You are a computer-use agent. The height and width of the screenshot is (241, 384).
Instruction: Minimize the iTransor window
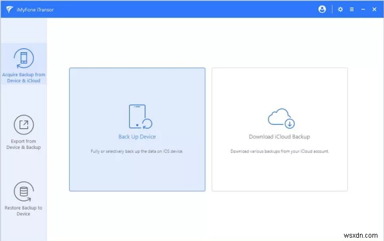click(363, 9)
